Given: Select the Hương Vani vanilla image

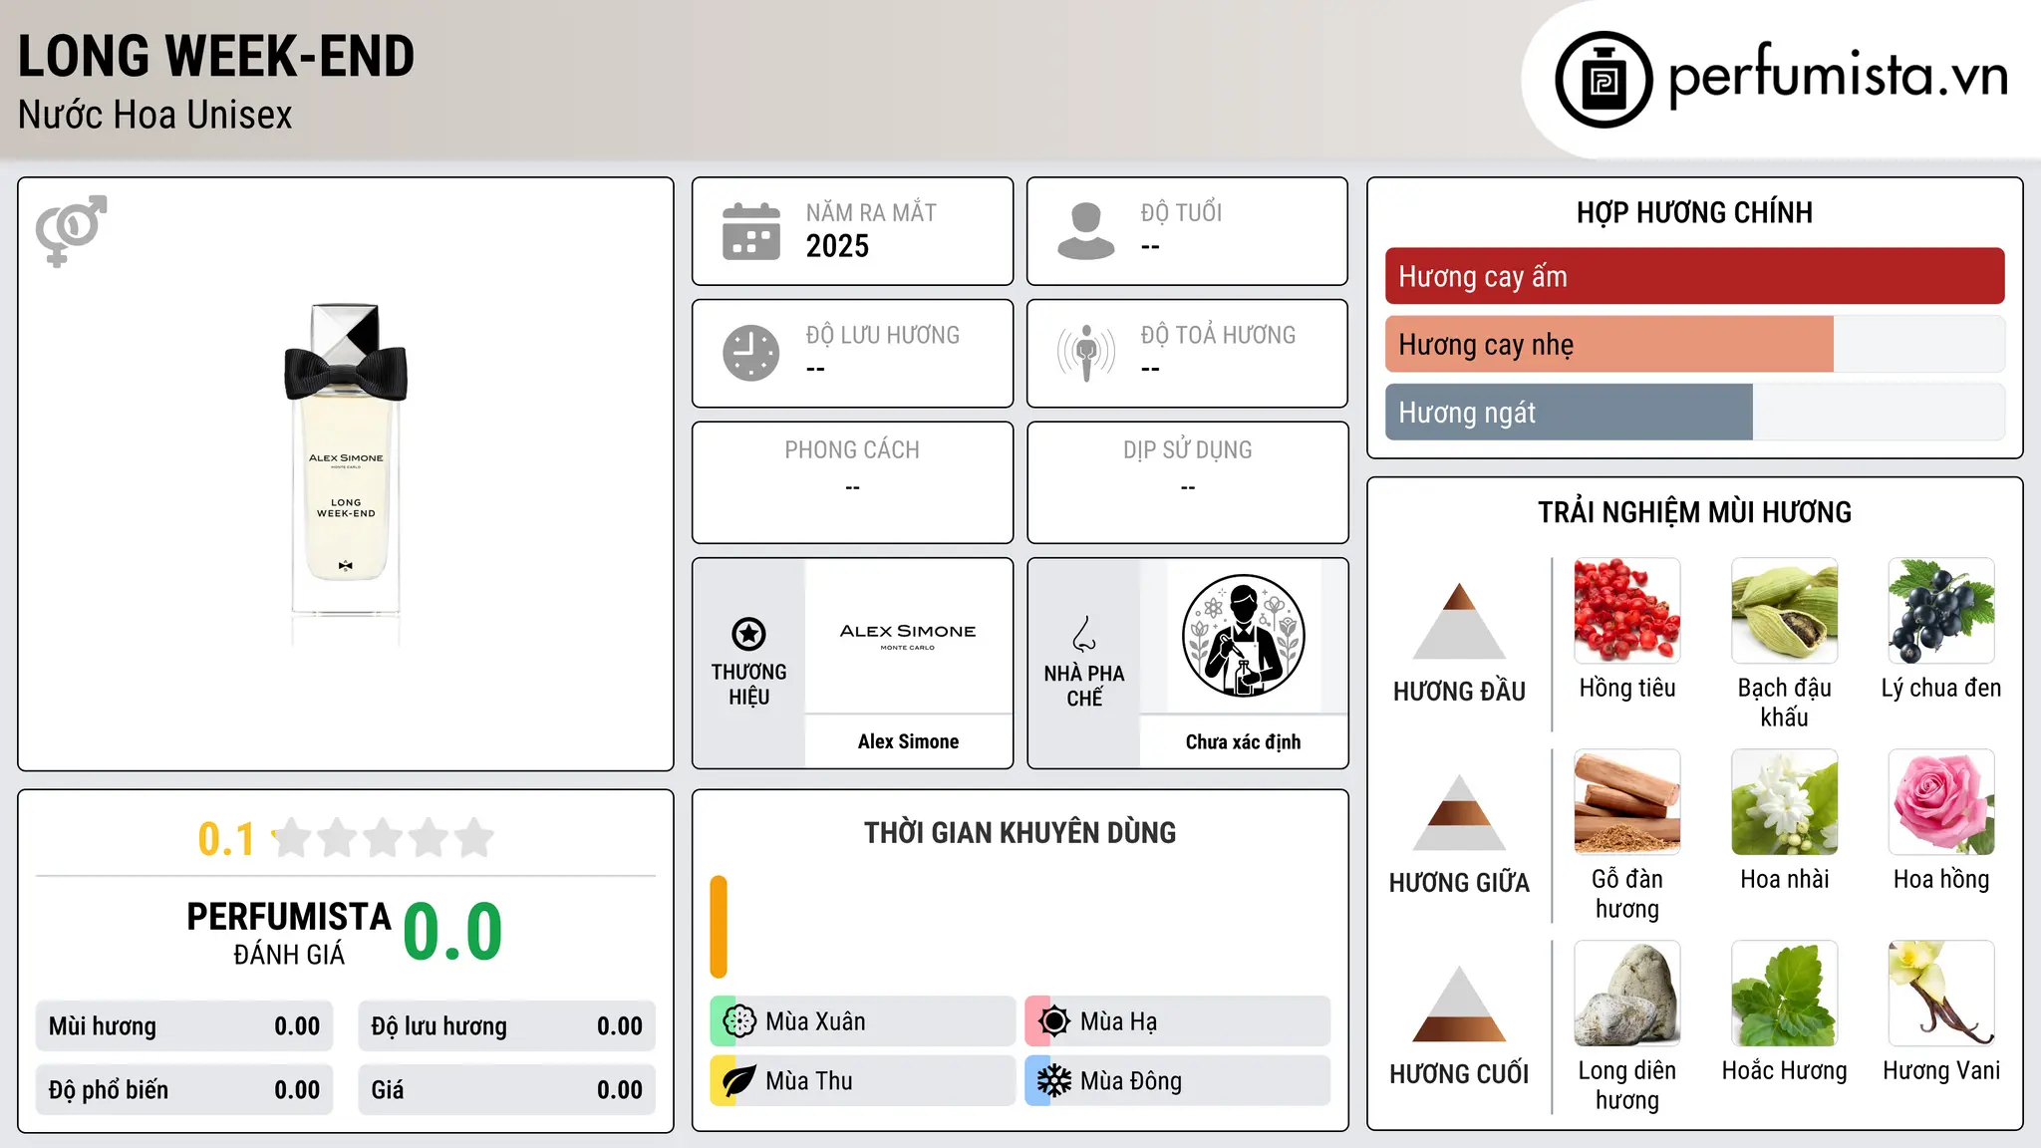Looking at the screenshot, I should (1941, 994).
